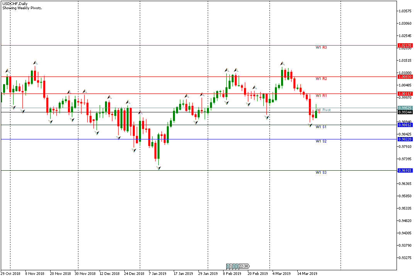Select the W1 Pivot label
The image size is (417, 278).
[x=324, y=110]
